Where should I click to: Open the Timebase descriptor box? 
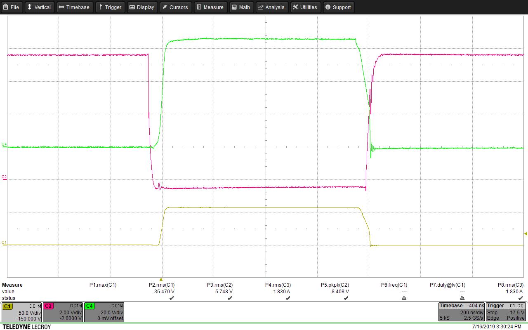pyautogui.click(x=461, y=312)
